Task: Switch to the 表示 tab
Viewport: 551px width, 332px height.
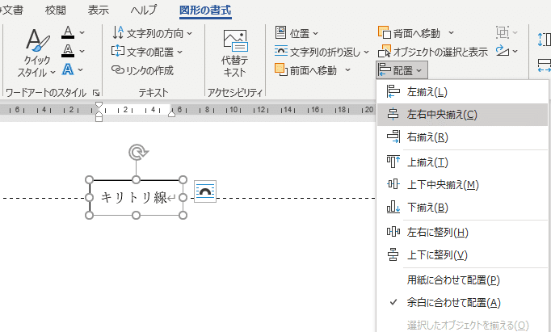Action: click(99, 10)
